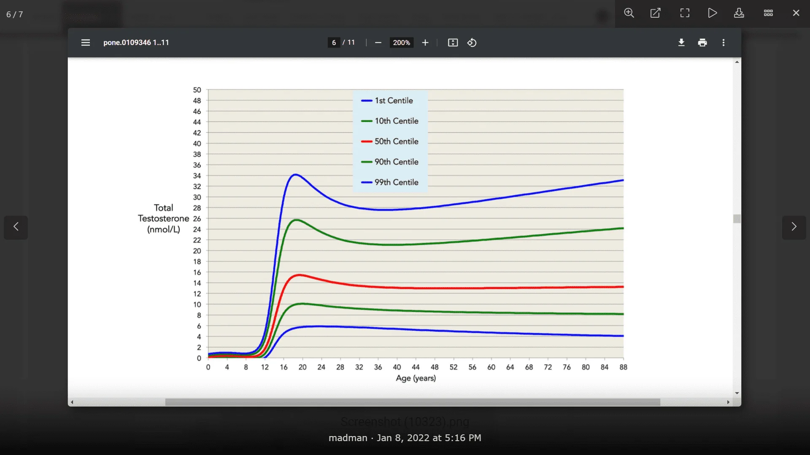810x455 pixels.
Task: Click the scroll left arrow
Action: pyautogui.click(x=72, y=402)
